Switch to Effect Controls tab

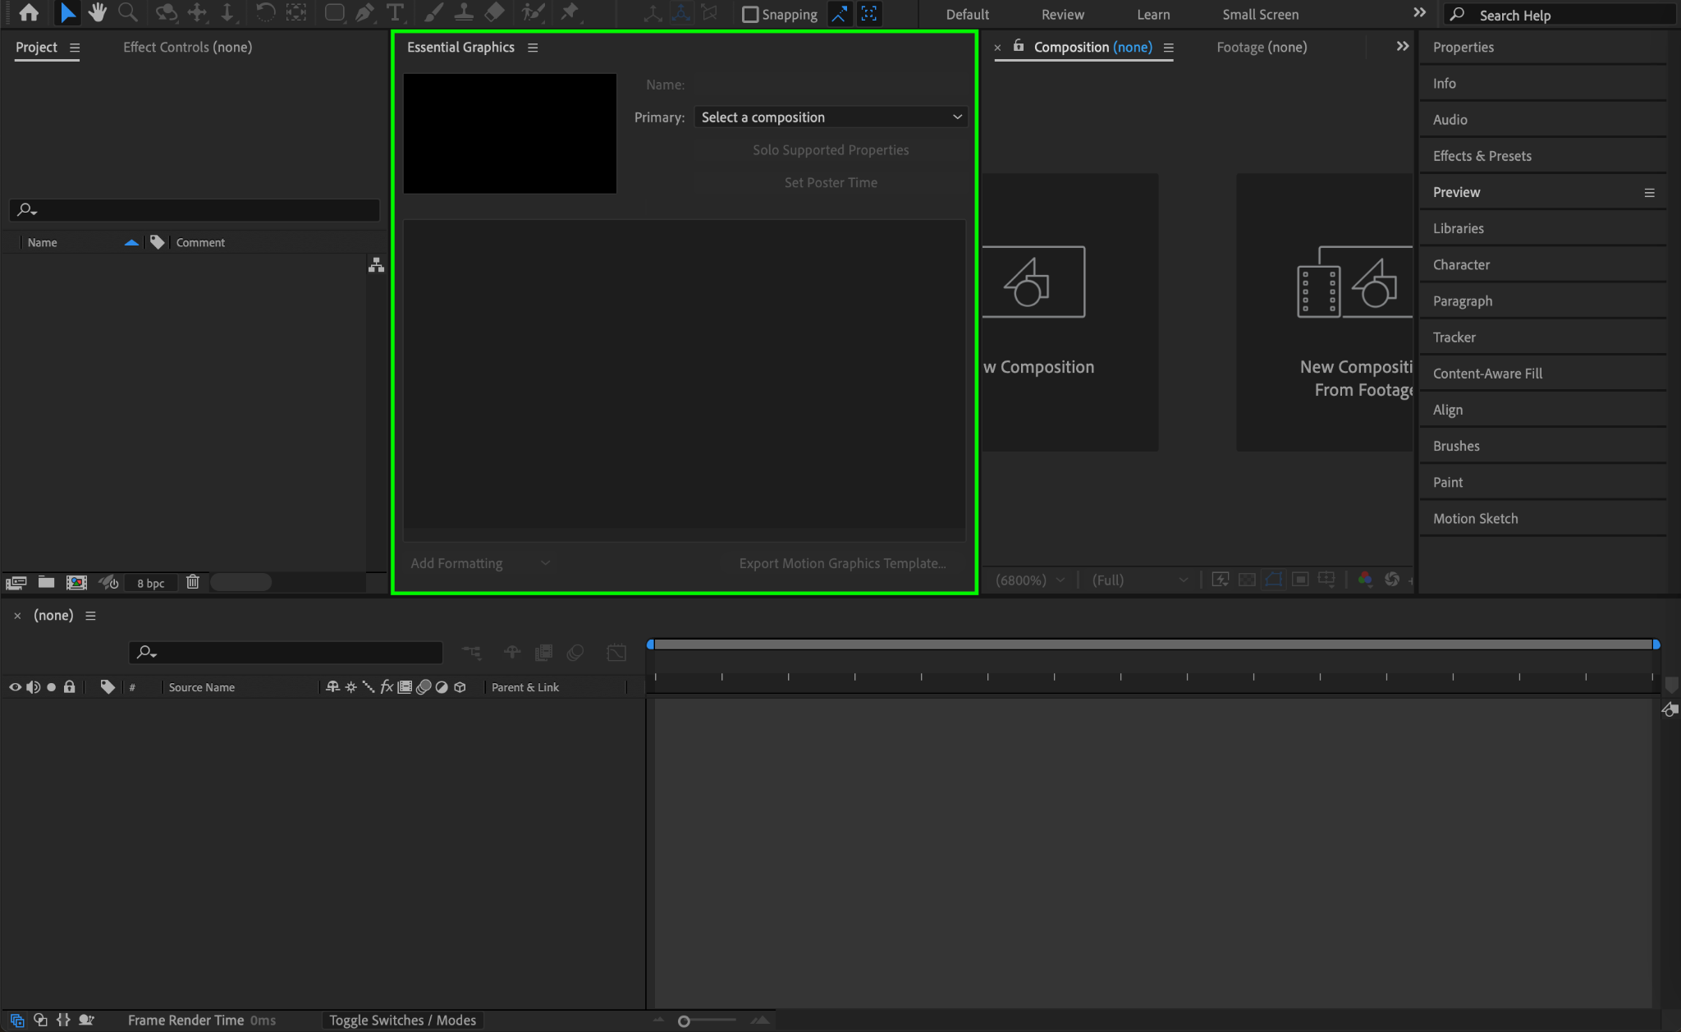tap(187, 48)
